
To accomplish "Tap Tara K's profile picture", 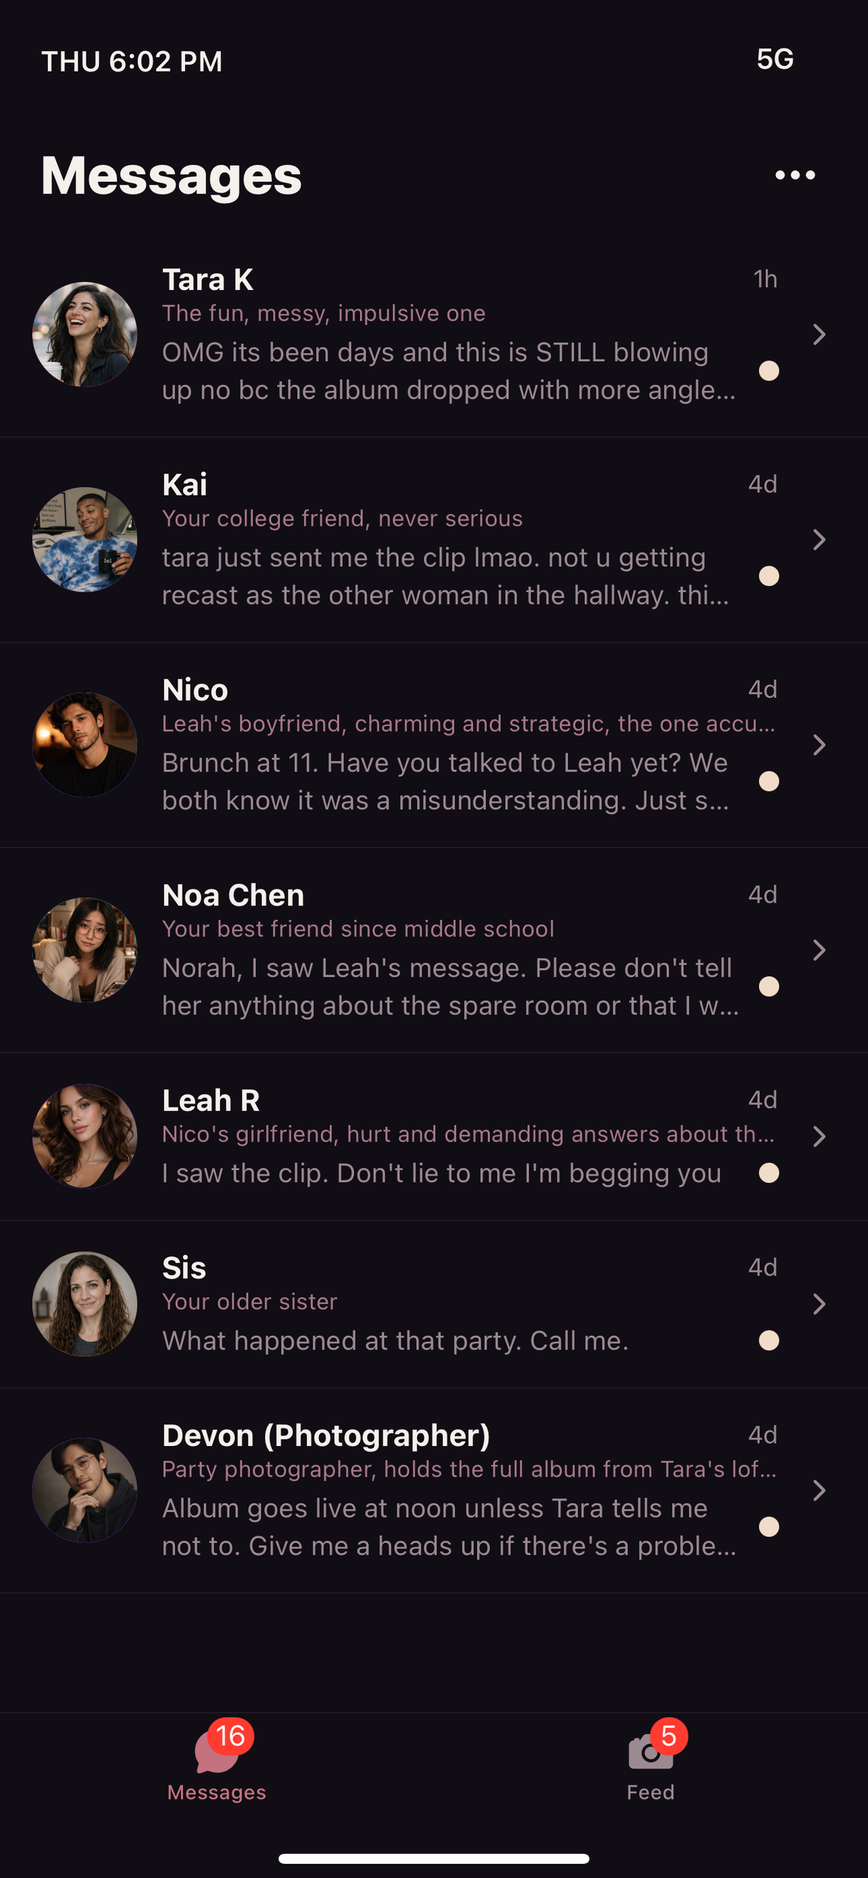I will click(x=85, y=335).
